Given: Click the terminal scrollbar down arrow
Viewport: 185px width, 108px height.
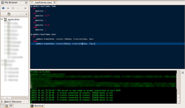Looking at the screenshot, I should pyautogui.click(x=179, y=102).
